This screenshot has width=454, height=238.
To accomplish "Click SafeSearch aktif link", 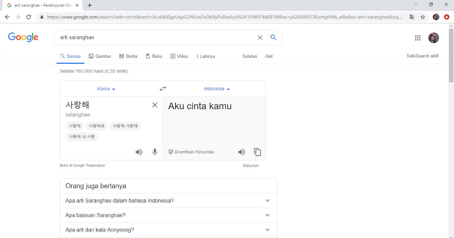I will [x=422, y=56].
